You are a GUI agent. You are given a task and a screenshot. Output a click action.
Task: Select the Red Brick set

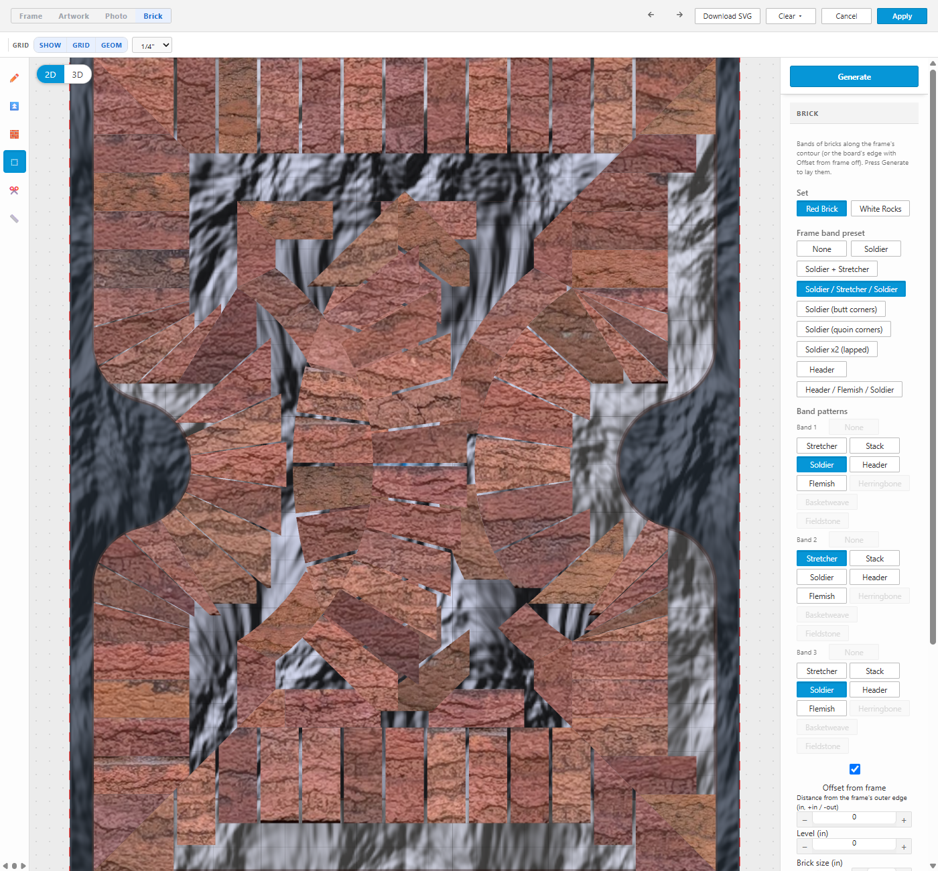(822, 209)
